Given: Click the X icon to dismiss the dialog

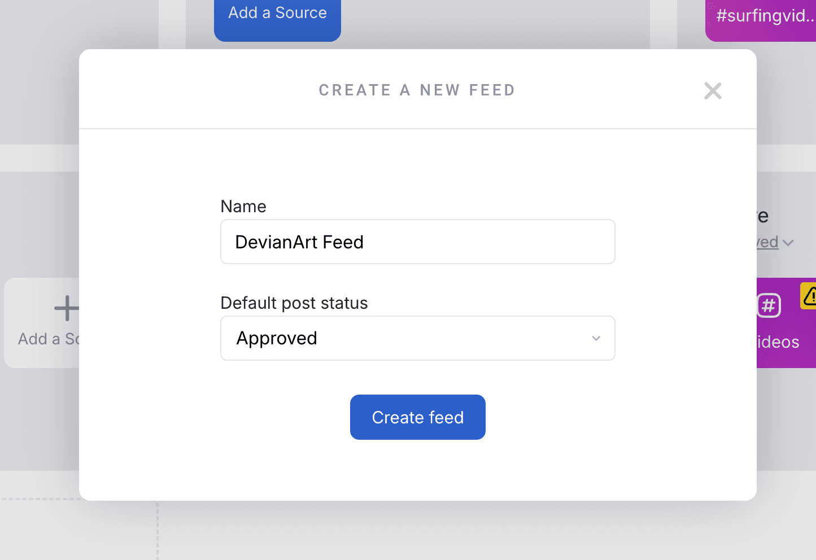Looking at the screenshot, I should click(713, 90).
